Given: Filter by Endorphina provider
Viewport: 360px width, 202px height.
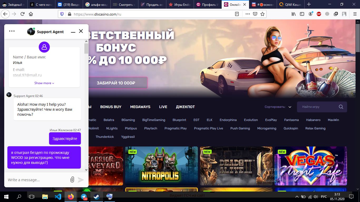Looking at the screenshot, I should [228, 120].
